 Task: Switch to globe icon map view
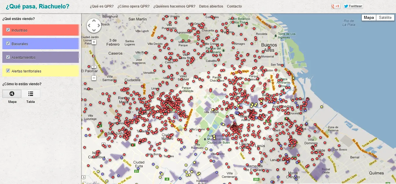pyautogui.click(x=12, y=94)
